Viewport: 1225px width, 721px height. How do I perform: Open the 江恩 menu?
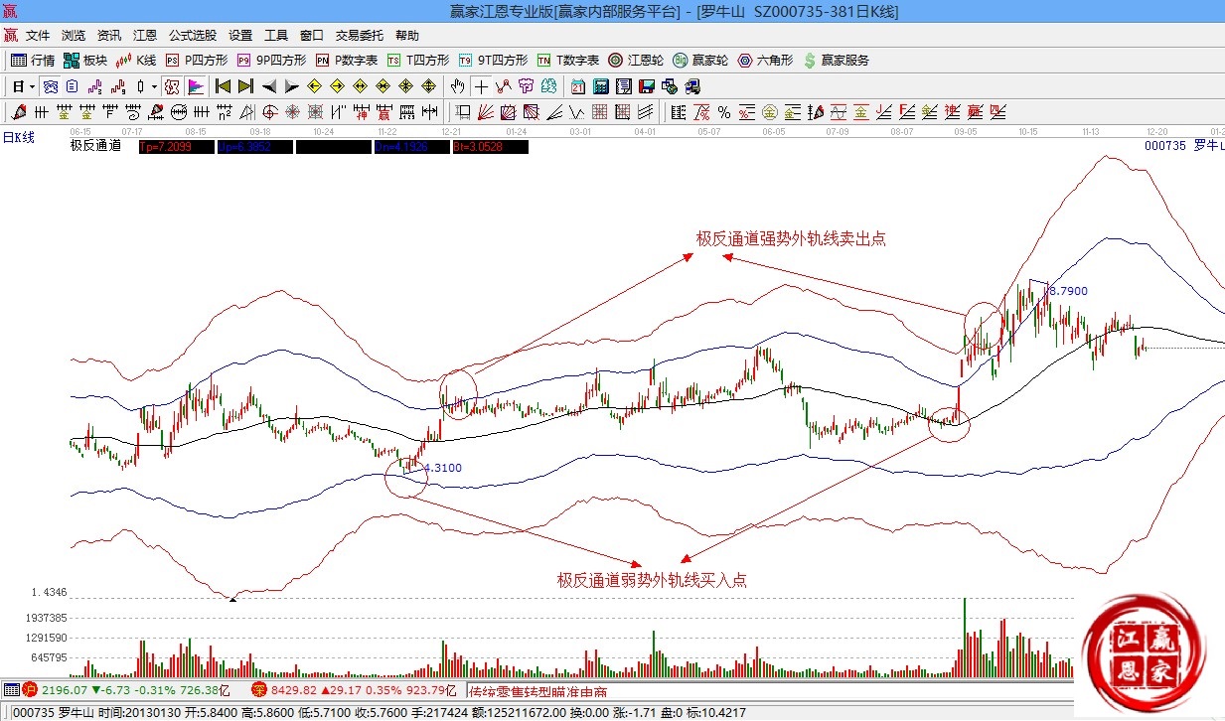click(x=145, y=35)
